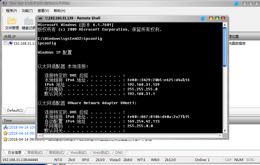The width and height of the screenshot is (260, 165).
Task: Tick the checkbox for host 192.168.31.13
Action: (x=6, y=43)
